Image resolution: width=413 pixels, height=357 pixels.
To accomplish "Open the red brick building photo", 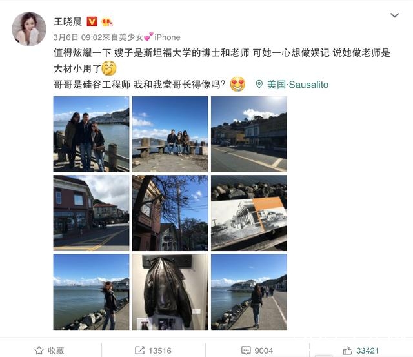I will pyautogui.click(x=91, y=213).
